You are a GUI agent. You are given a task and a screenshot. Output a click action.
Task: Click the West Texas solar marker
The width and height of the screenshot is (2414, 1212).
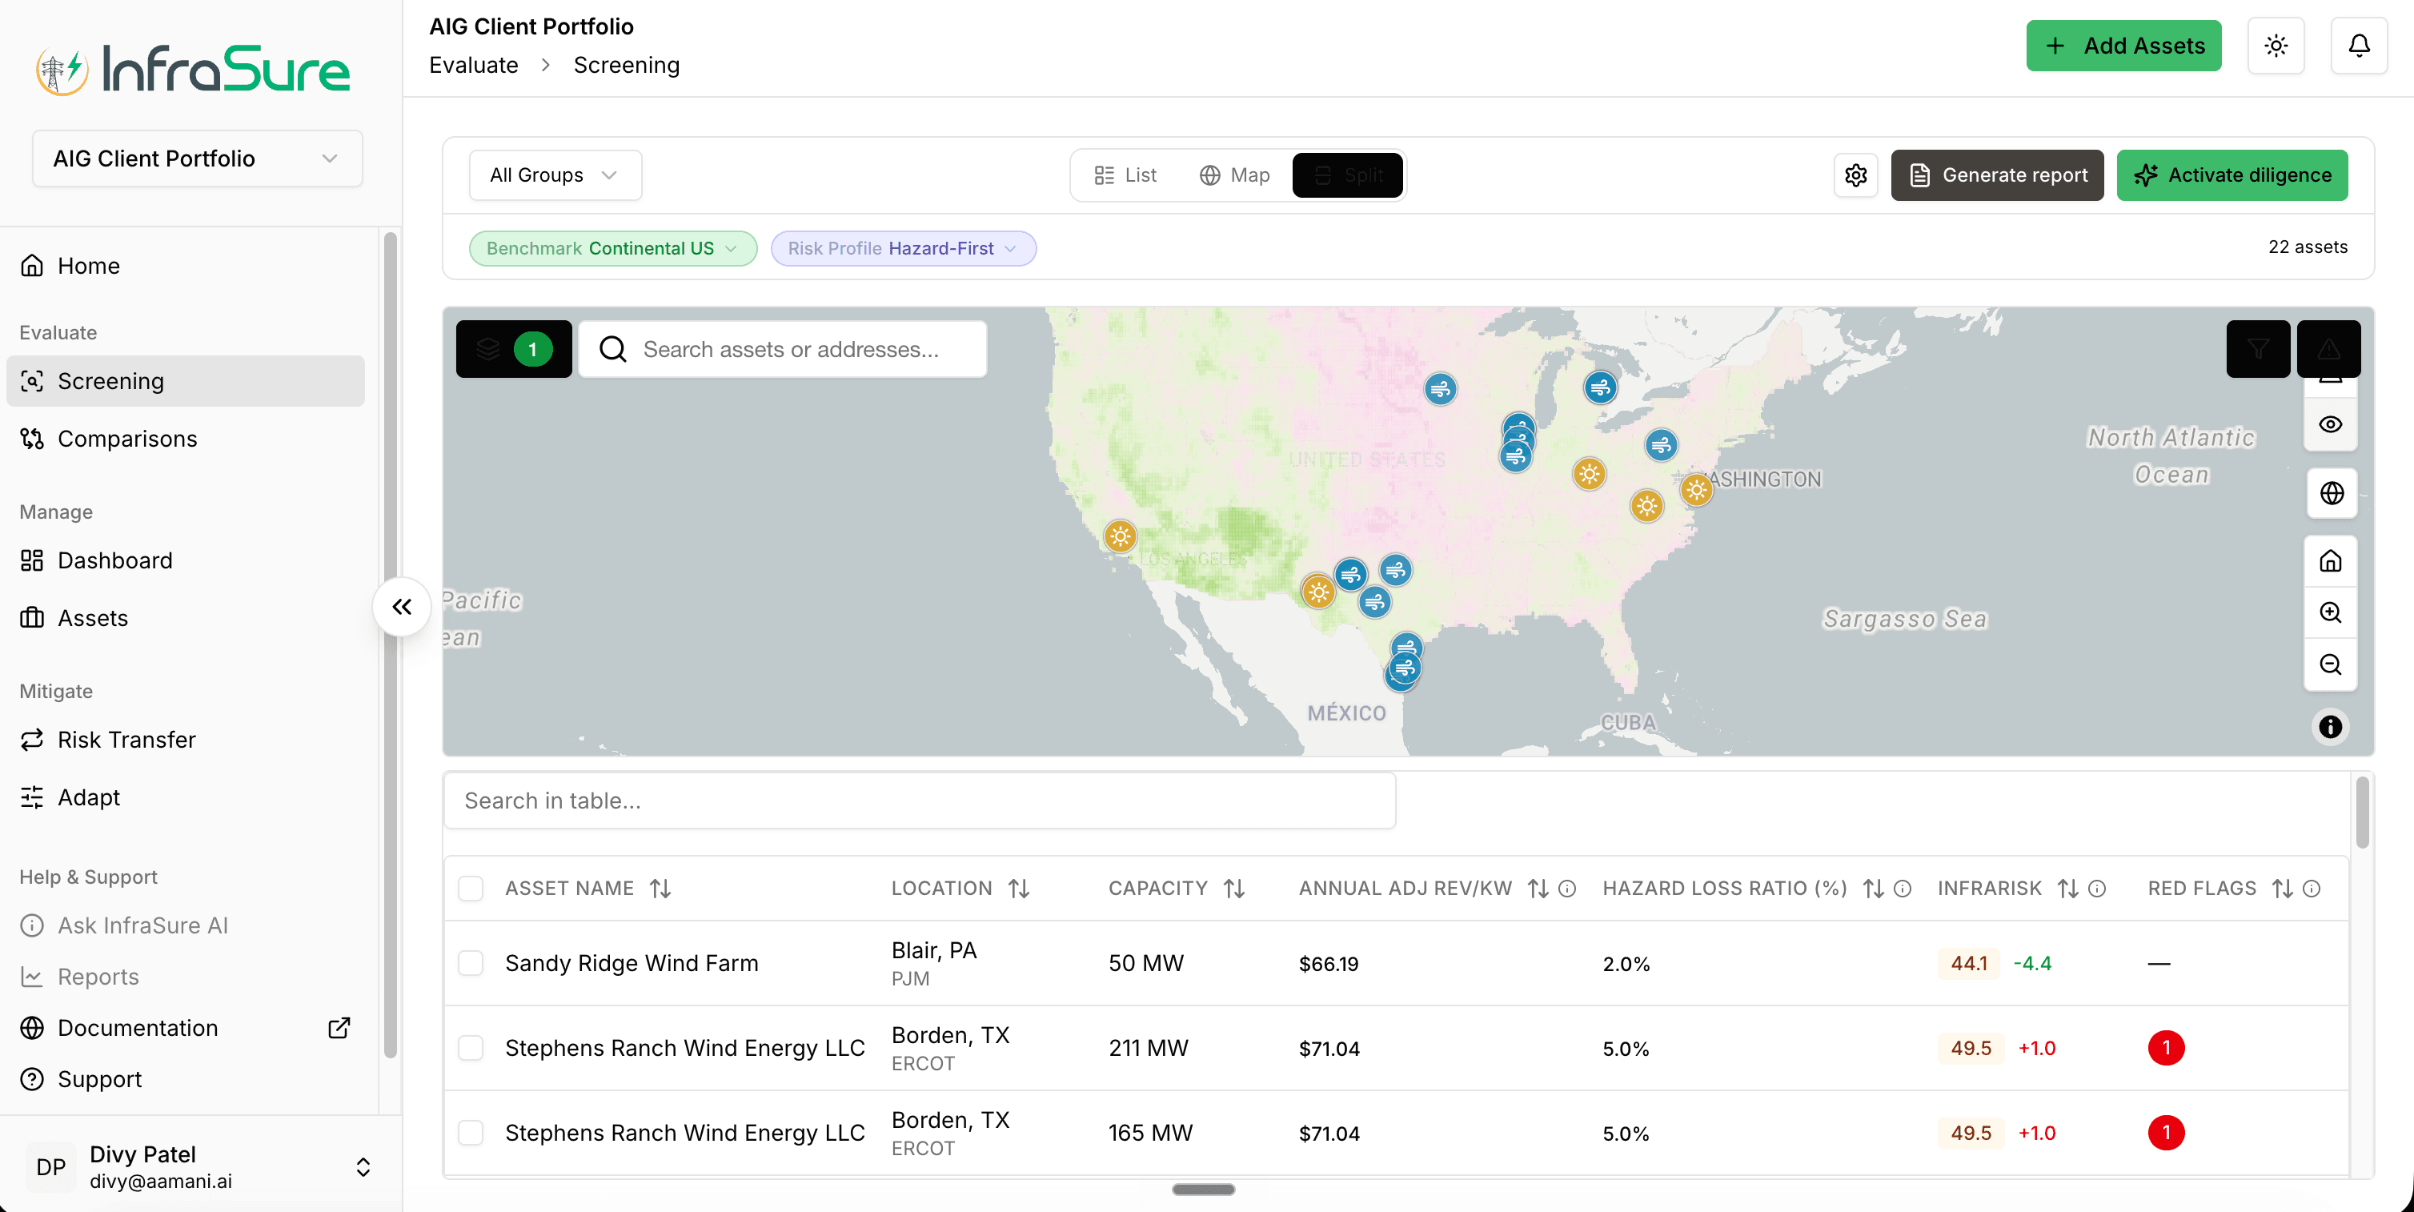[1318, 592]
